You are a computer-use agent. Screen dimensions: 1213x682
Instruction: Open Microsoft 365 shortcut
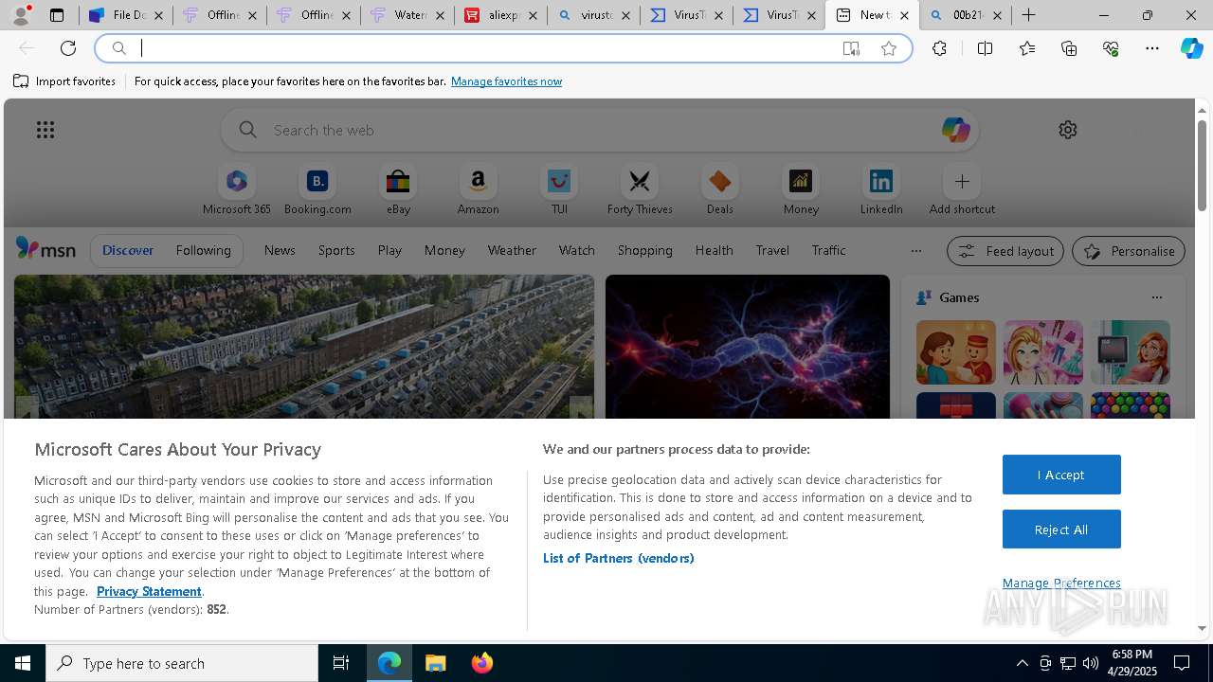click(x=237, y=190)
